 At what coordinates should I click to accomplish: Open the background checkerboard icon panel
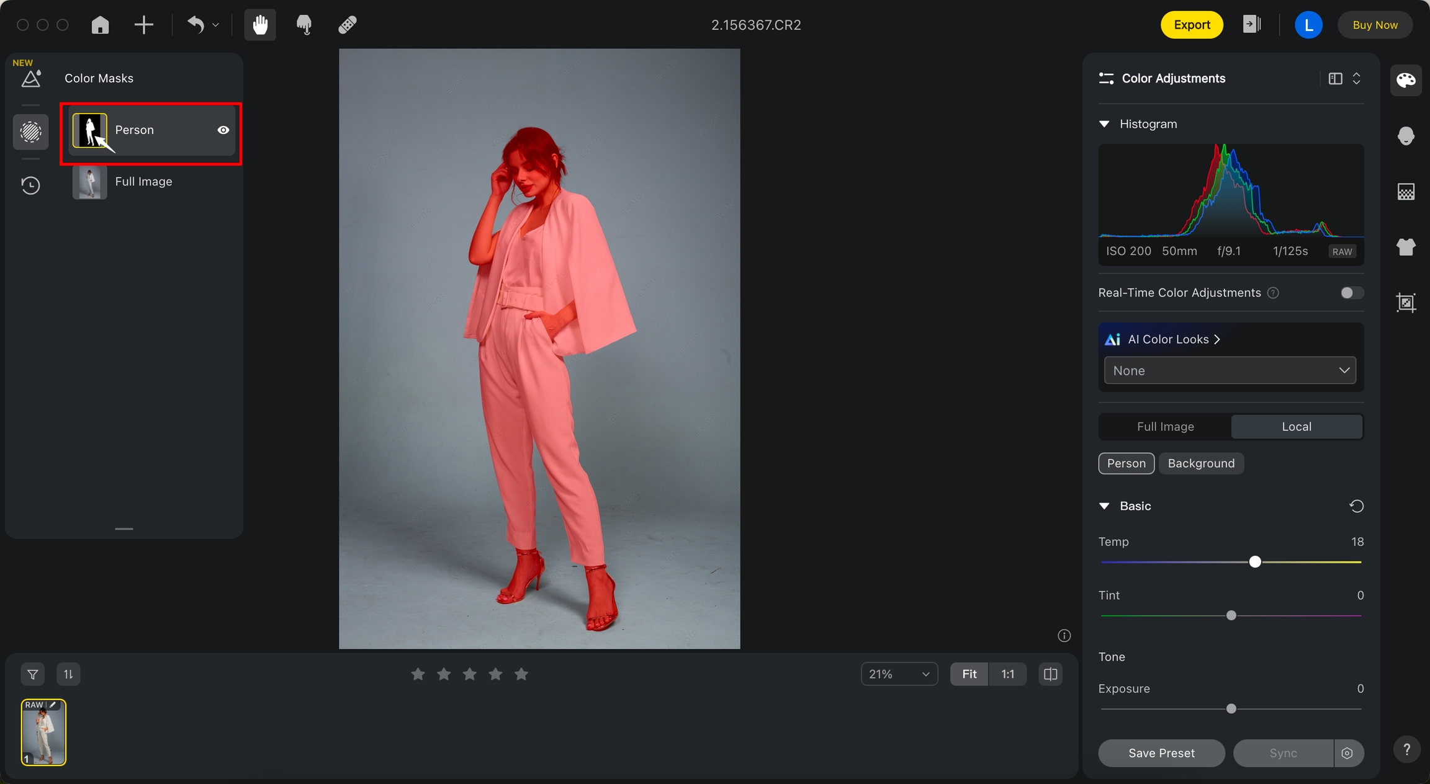click(1406, 192)
